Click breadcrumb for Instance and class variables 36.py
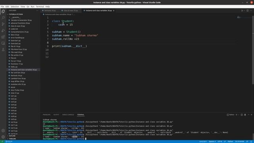Viewport: 254px width, 143px height. click(x=58, y=14)
